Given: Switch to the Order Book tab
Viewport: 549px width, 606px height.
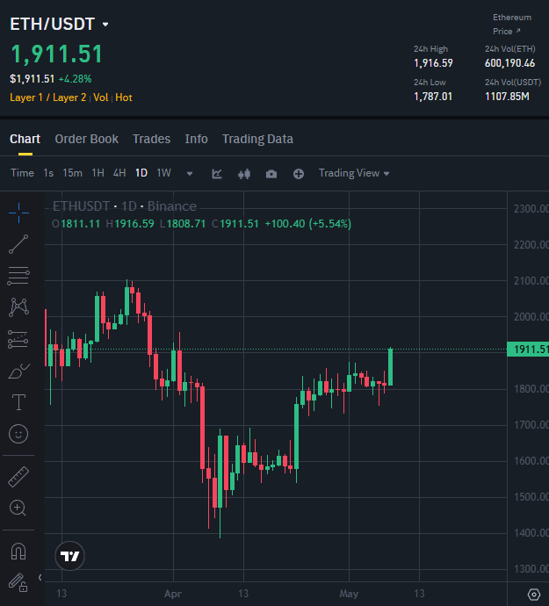Looking at the screenshot, I should click(x=87, y=139).
